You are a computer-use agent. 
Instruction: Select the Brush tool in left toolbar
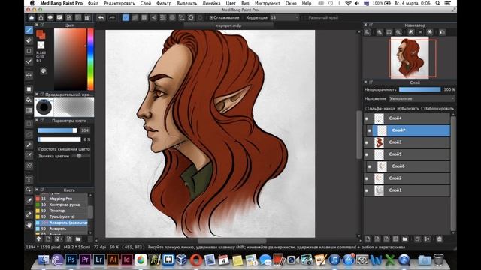[x=29, y=30]
